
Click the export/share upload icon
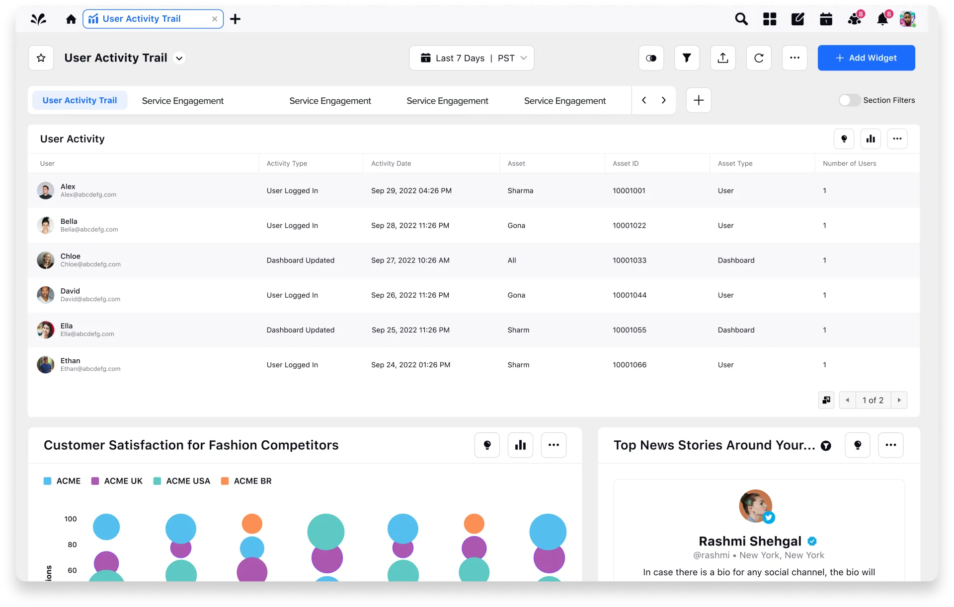pos(723,58)
